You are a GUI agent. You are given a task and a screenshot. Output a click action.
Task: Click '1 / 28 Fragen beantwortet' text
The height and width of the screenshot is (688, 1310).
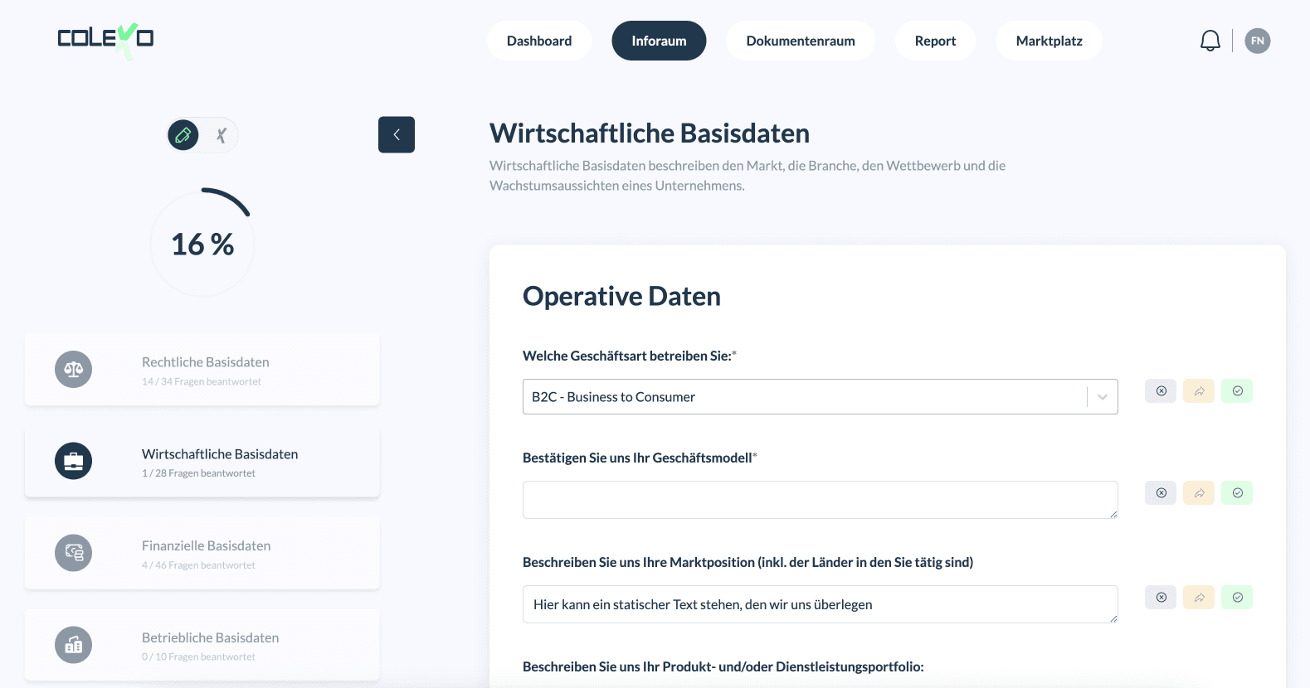click(x=198, y=473)
